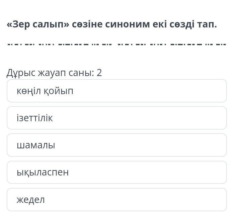Pick the «жедел» answer option

[x=117, y=200]
